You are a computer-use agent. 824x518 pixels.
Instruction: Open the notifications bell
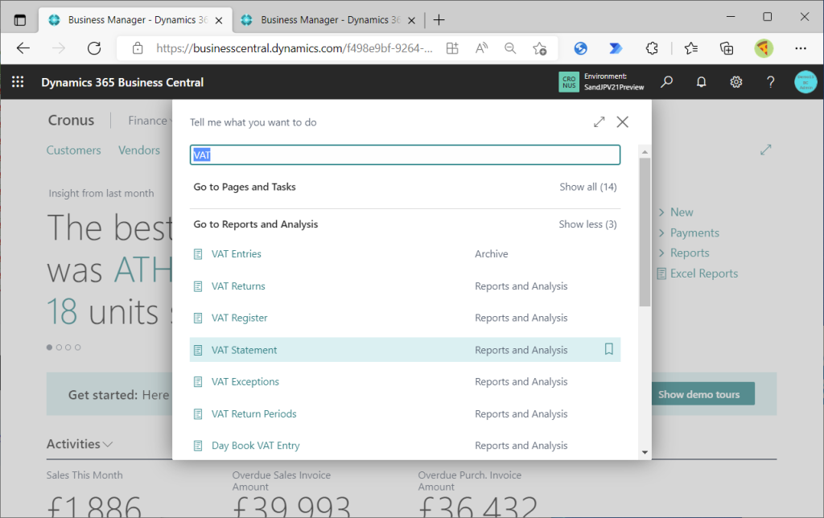(x=701, y=82)
